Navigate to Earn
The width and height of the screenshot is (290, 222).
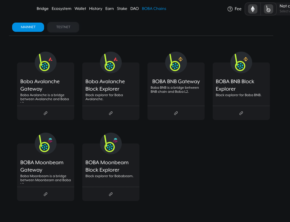(110, 9)
